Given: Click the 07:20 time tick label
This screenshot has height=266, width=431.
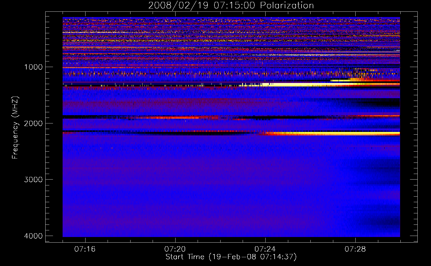Looking at the screenshot, I should (x=175, y=249).
